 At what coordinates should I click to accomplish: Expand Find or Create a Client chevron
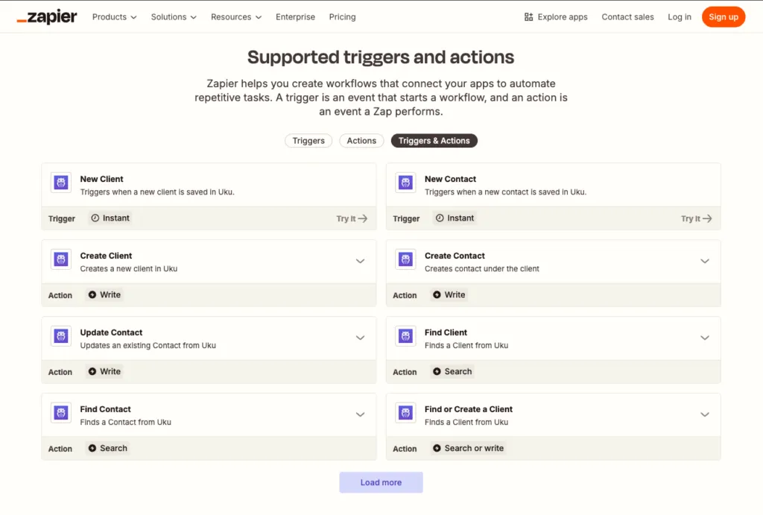[x=705, y=414]
